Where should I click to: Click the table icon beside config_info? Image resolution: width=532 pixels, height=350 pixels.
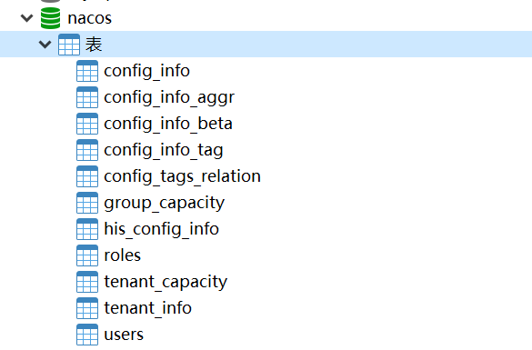pos(87,71)
